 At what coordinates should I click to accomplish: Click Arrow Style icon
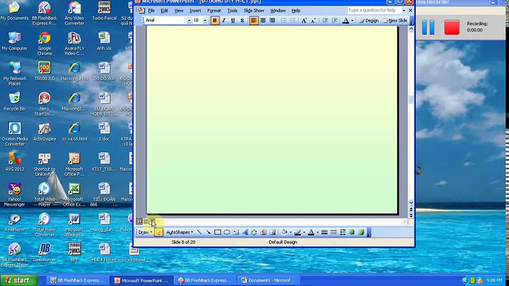coord(343,232)
